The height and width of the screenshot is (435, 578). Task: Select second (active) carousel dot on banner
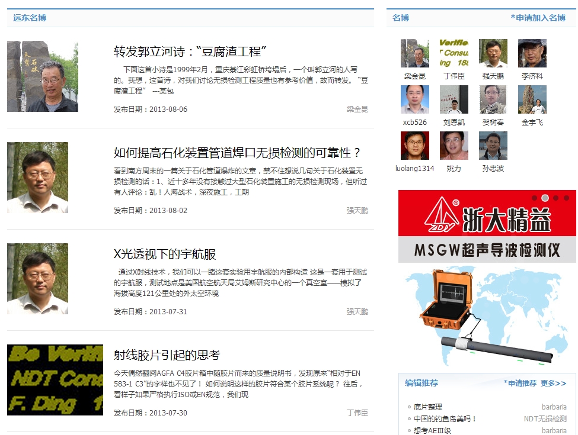(545, 198)
